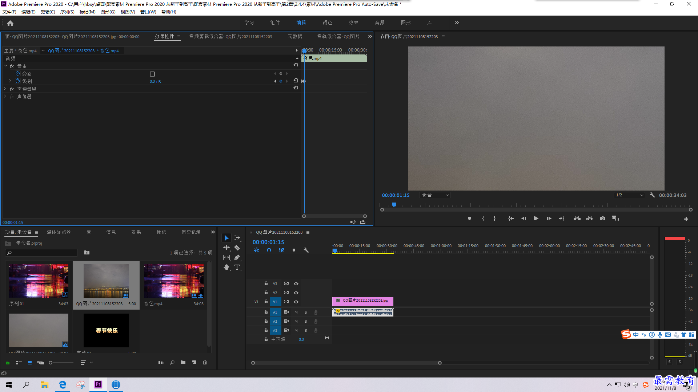Screen dimensions: 698x392
Task: Toggle the Bypass checkbox under Volume
Action: [x=152, y=74]
